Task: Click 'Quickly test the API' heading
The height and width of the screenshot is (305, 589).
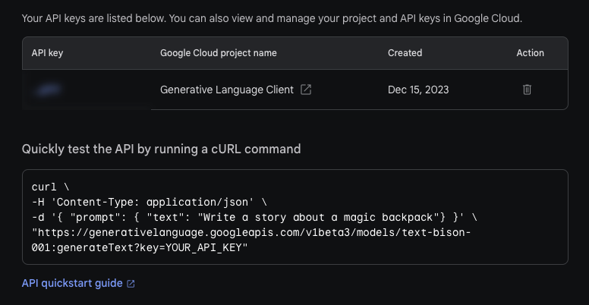Action: tap(161, 149)
